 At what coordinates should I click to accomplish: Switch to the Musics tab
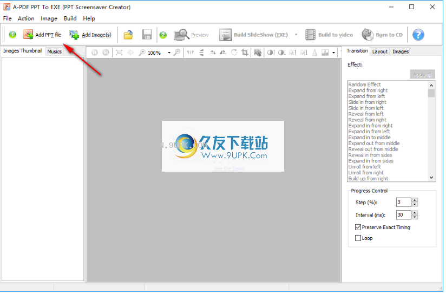click(x=54, y=51)
